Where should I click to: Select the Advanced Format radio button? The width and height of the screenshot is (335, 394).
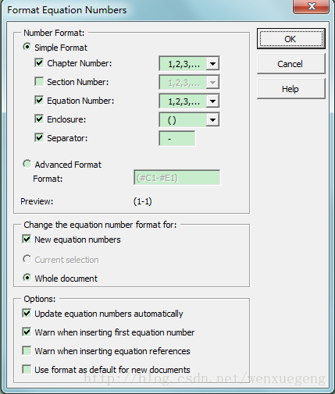coord(27,164)
